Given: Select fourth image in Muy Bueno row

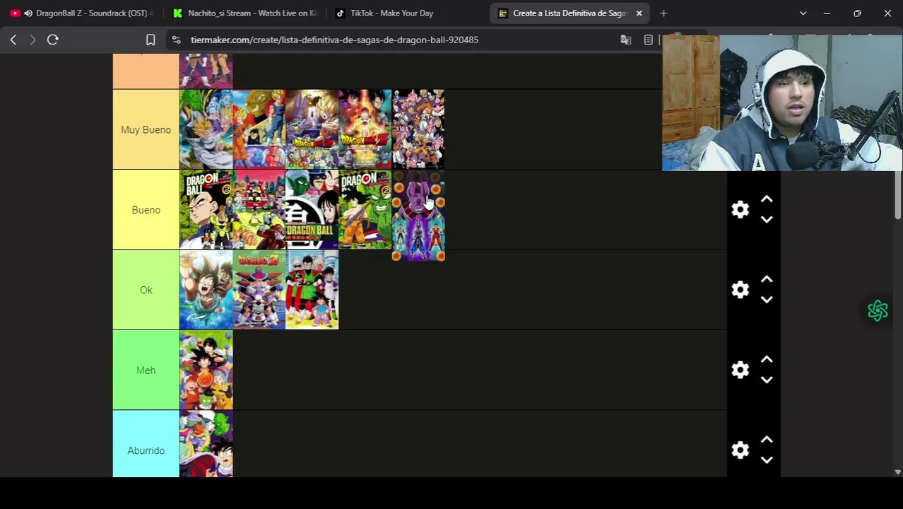Looking at the screenshot, I should click(365, 129).
